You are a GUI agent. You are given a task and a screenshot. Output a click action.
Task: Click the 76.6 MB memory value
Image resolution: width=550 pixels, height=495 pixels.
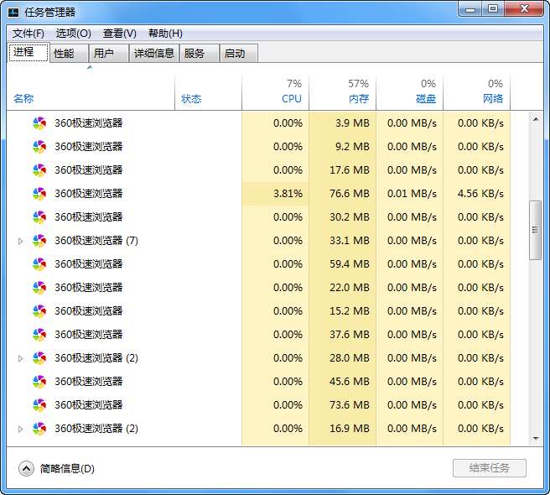[350, 194]
